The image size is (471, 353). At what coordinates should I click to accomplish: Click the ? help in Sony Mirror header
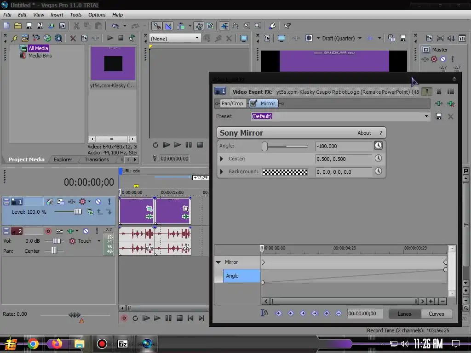click(380, 133)
